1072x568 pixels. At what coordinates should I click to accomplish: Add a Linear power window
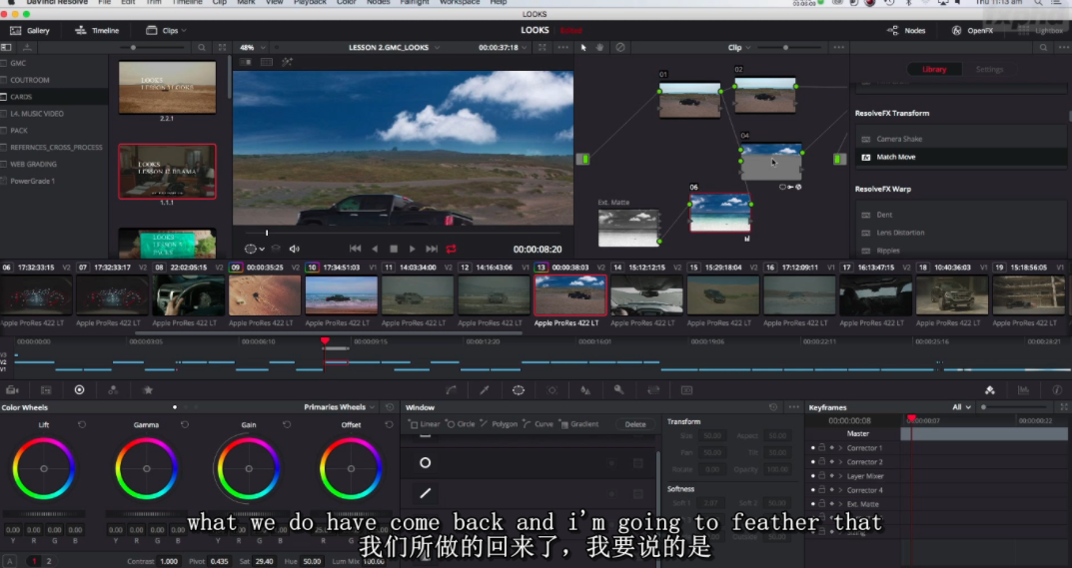pos(425,424)
